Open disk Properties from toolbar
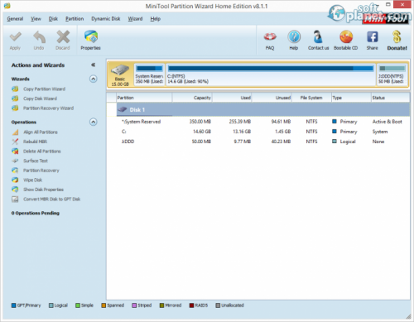 (x=90, y=41)
